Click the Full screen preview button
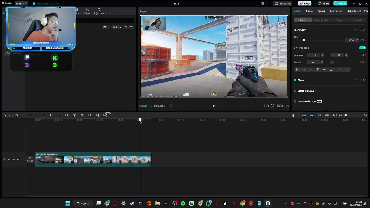This screenshot has height=208, width=370. coord(267,106)
